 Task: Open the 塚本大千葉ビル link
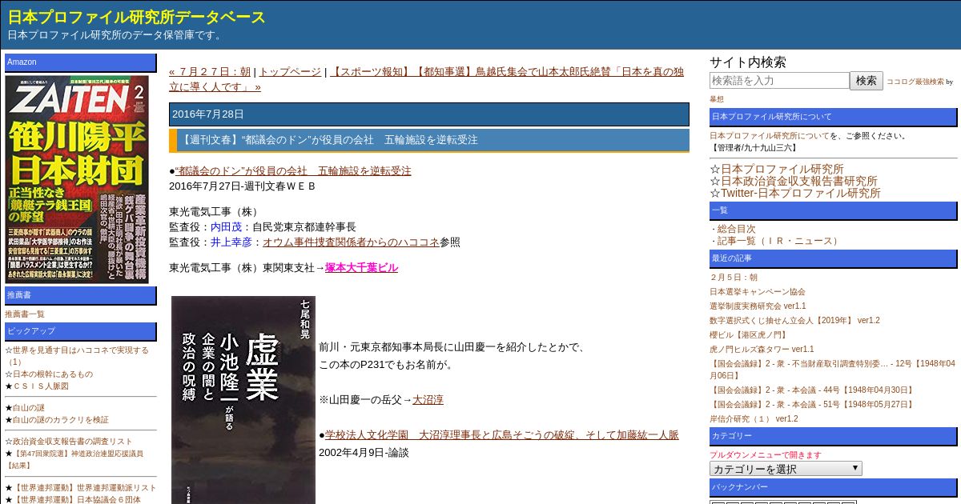tap(361, 267)
